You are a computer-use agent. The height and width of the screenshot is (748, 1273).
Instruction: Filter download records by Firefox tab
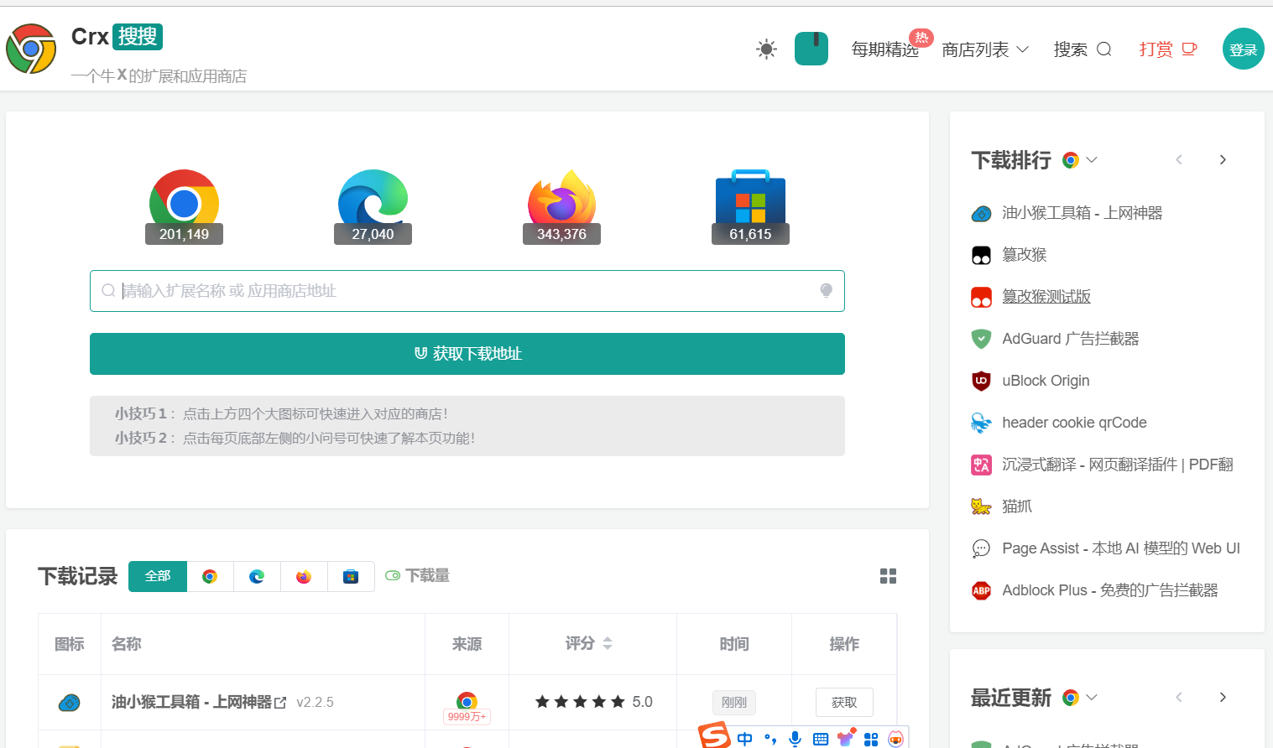[x=304, y=576]
